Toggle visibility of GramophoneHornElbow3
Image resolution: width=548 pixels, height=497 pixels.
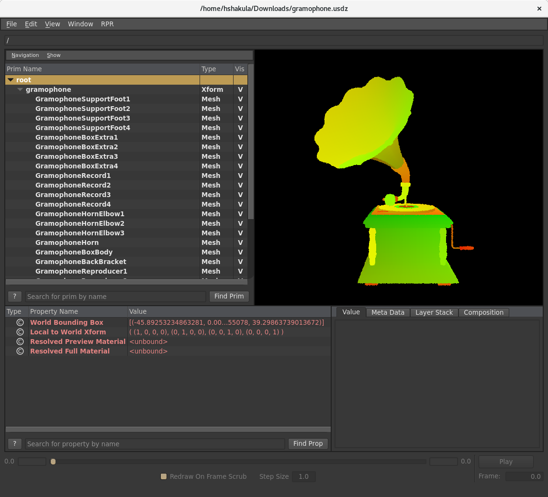(240, 233)
